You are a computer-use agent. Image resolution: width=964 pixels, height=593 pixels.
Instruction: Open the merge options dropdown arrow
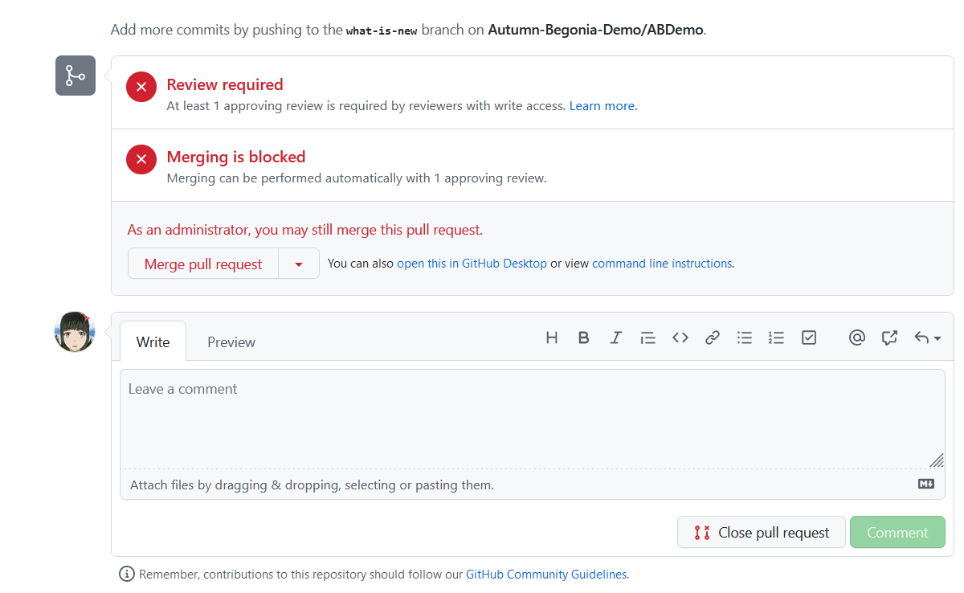click(299, 264)
